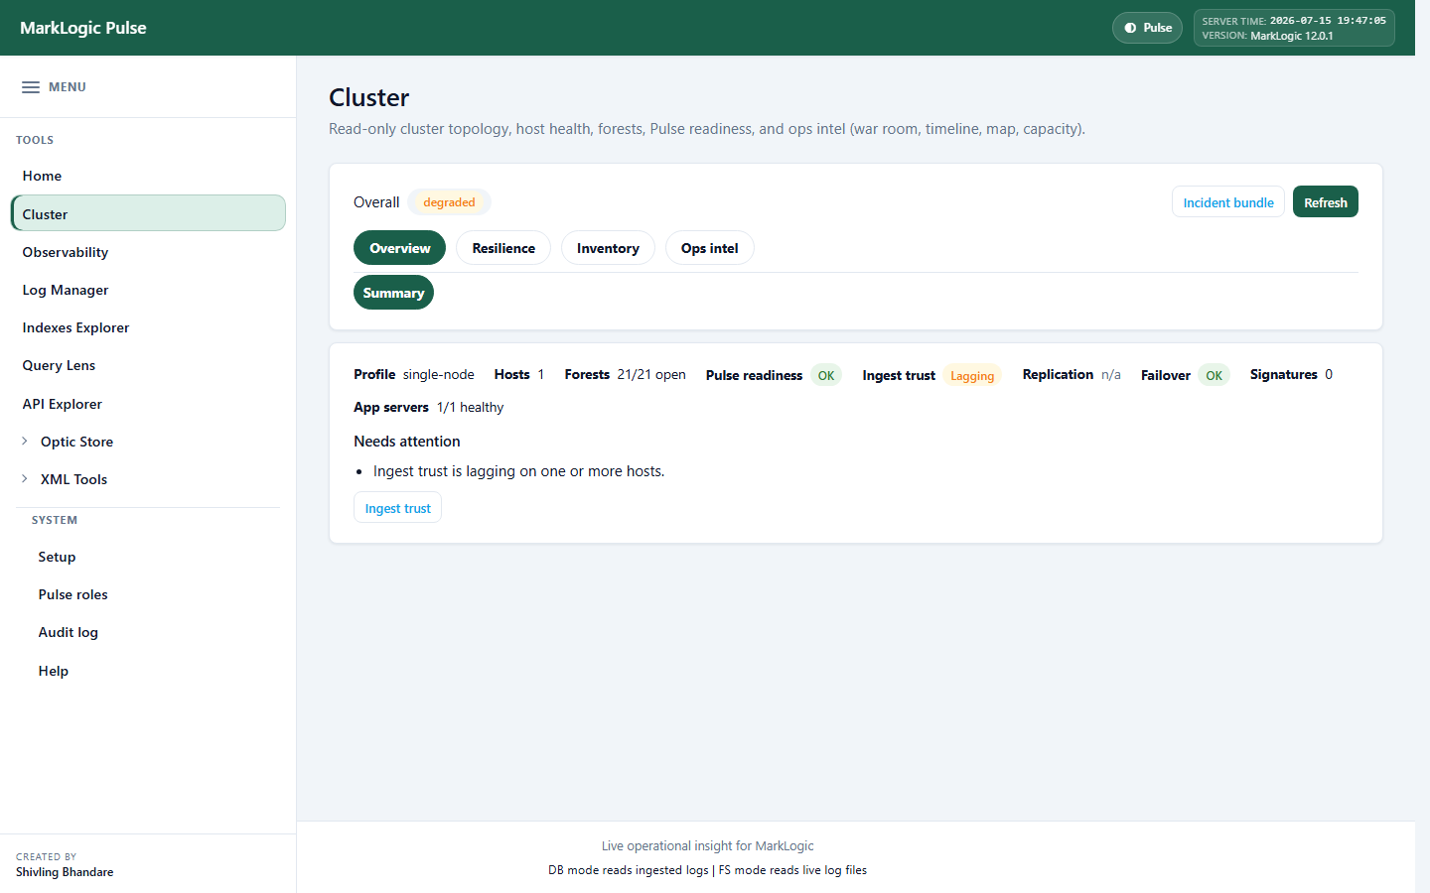Click 'Ingest trust is lagging' bullet text
This screenshot has height=893, width=1430.
[518, 471]
